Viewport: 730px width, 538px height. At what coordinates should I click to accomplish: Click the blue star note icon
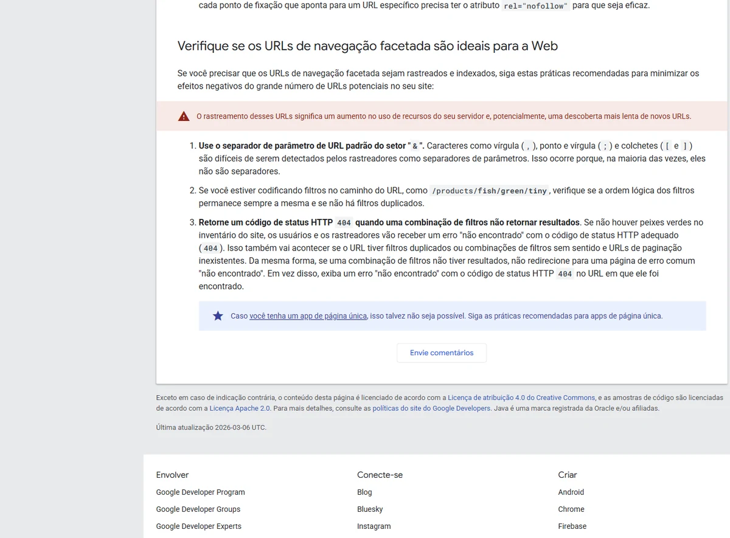point(218,316)
